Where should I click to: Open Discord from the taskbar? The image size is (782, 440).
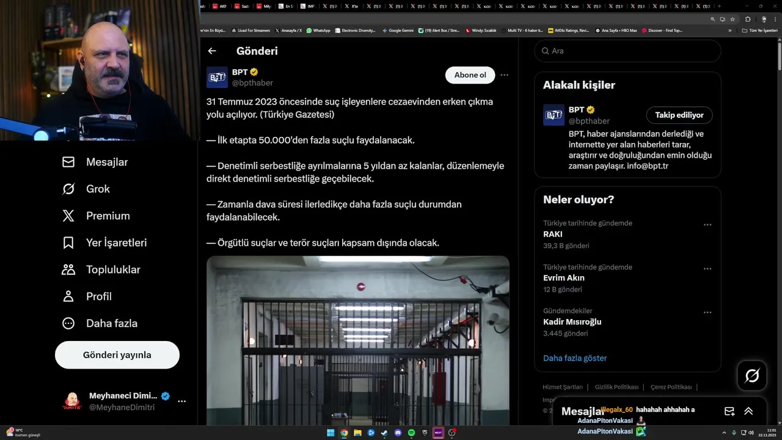[x=398, y=433]
